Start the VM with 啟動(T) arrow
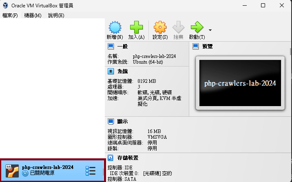This screenshot has height=182, width=292. 197,27
